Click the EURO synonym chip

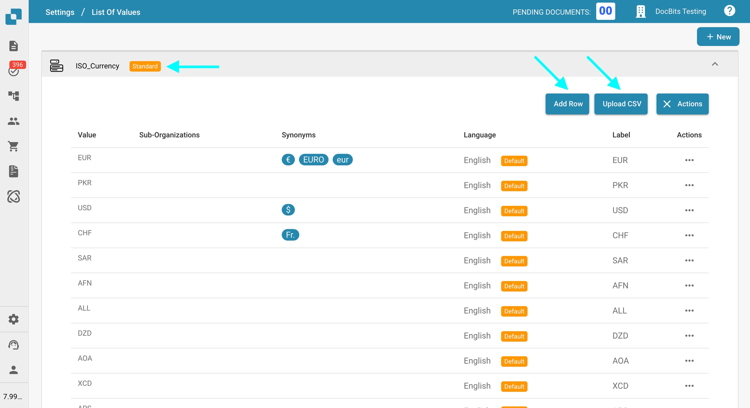[313, 160]
